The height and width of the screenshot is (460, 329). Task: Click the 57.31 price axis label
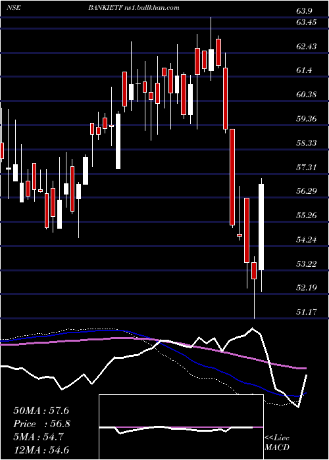point(307,167)
